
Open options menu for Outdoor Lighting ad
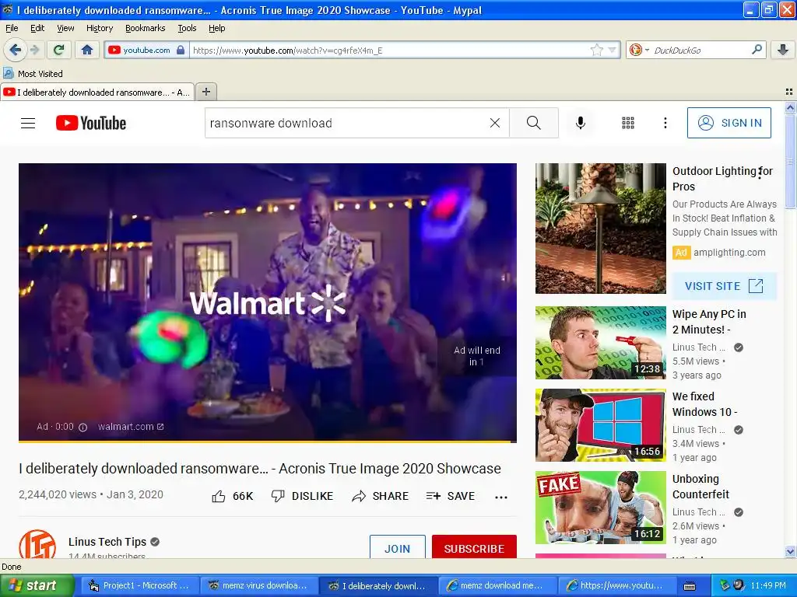coord(760,173)
